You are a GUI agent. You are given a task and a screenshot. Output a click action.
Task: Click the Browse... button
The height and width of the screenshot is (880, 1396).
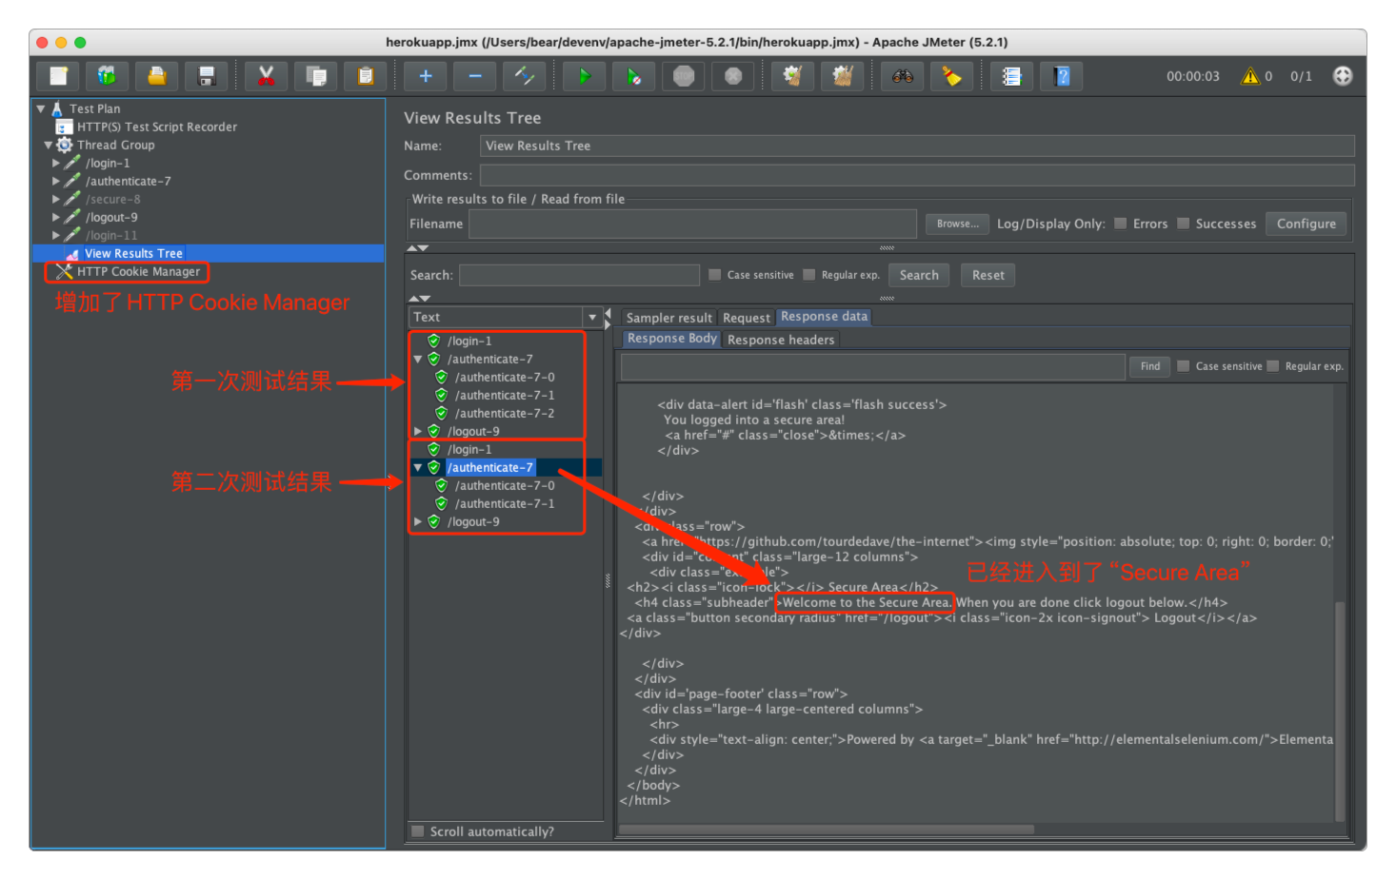click(x=958, y=224)
